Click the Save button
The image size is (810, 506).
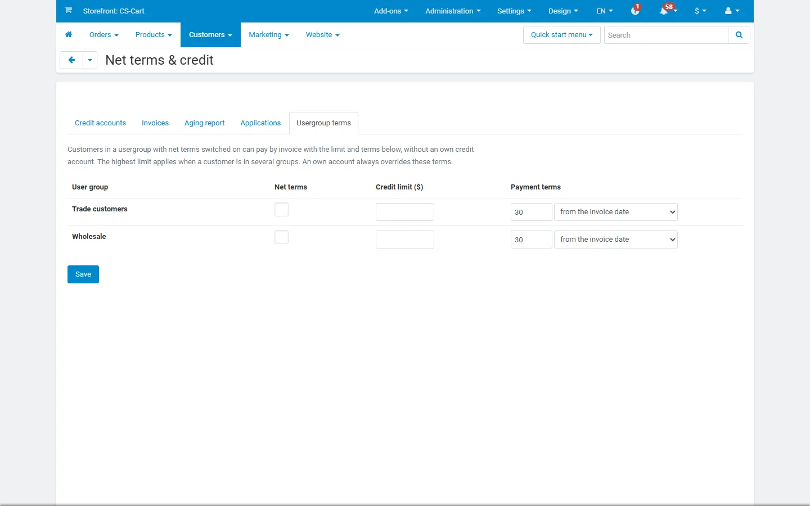[x=83, y=274]
